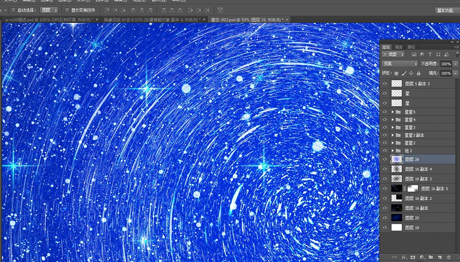Click the align right edges icon
Image resolution: width=460 pixels, height=262 pixels.
click(x=150, y=10)
